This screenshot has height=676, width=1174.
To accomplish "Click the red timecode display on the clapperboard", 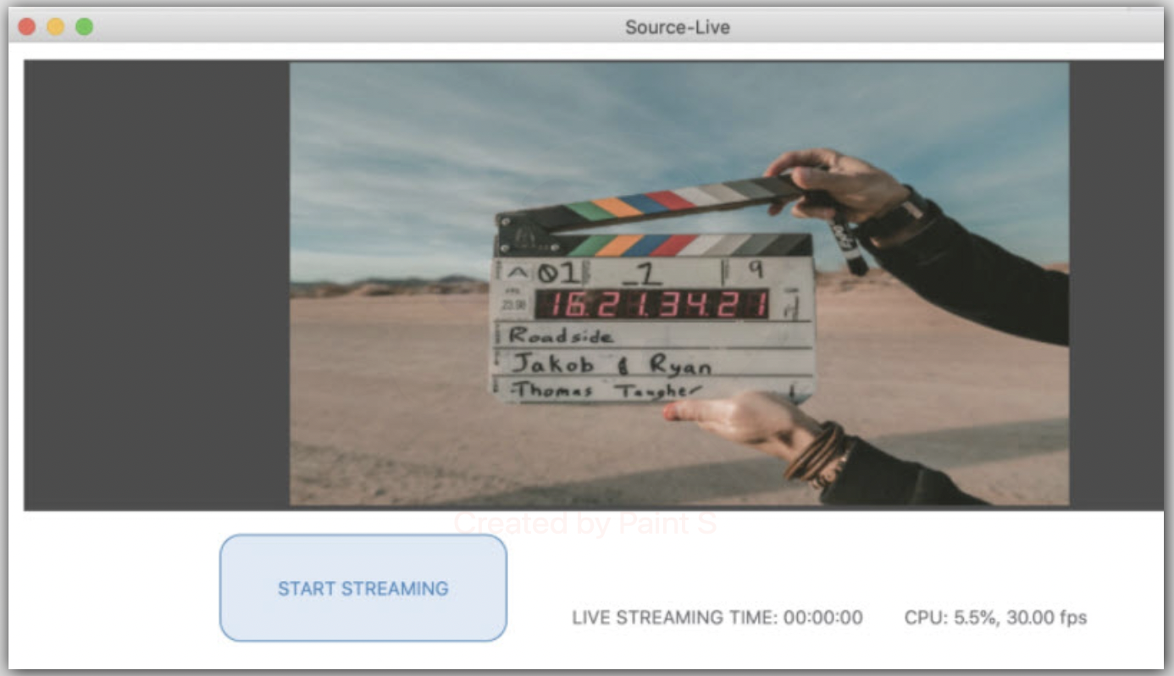I will pos(651,304).
